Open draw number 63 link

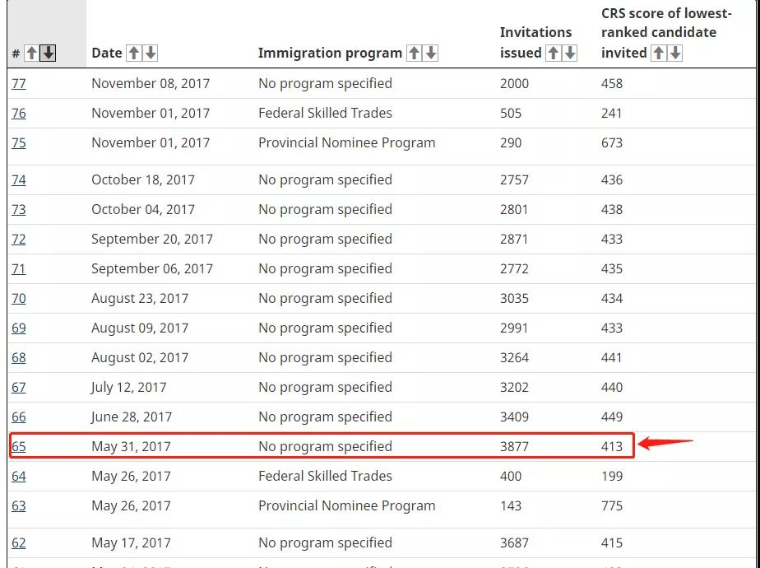19,506
